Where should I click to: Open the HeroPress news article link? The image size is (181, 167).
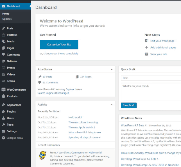pyautogui.click(x=151, y=153)
